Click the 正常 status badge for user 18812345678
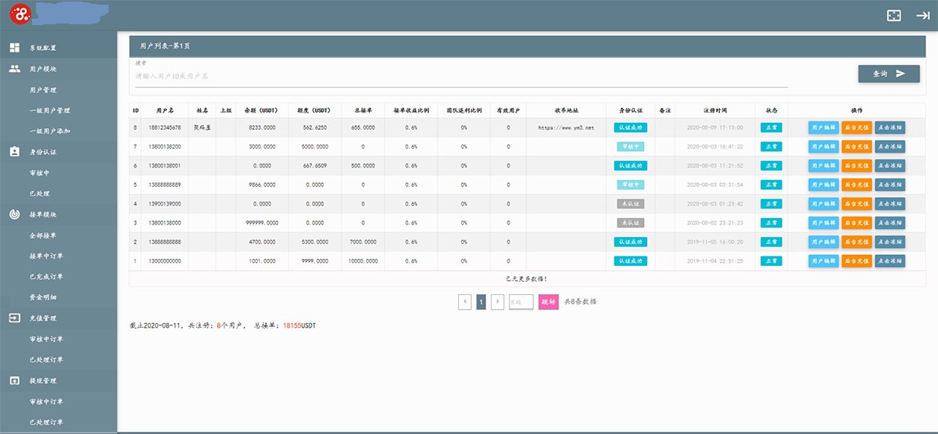The width and height of the screenshot is (938, 434). tap(771, 127)
